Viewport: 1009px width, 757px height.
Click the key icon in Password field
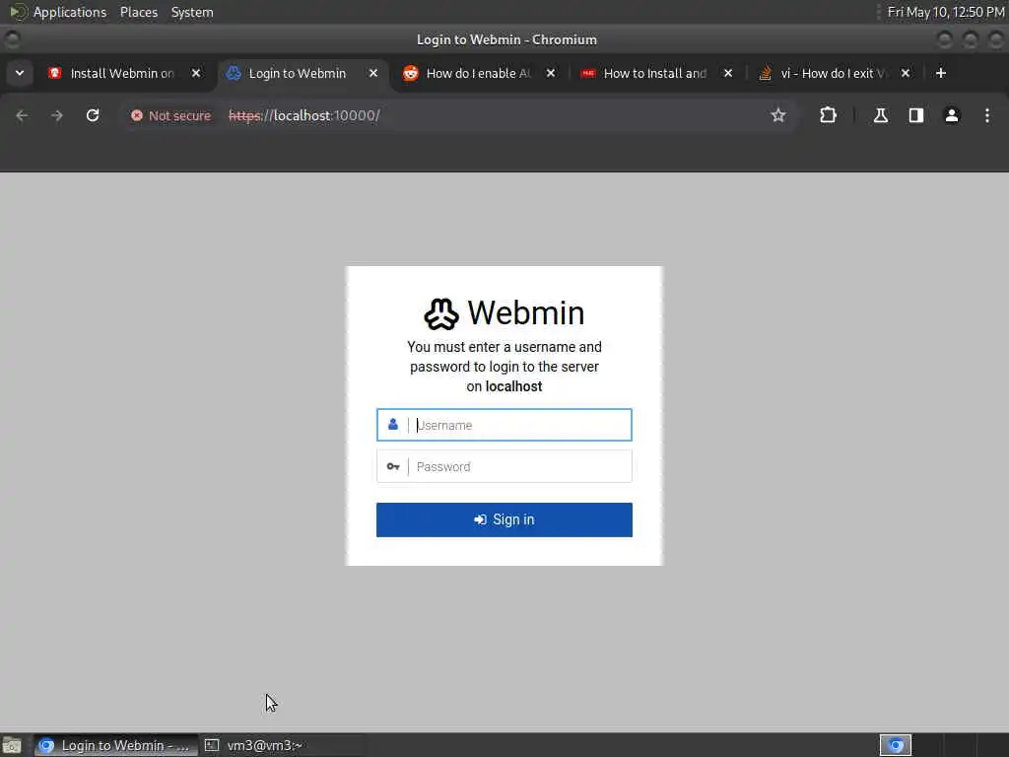(393, 466)
